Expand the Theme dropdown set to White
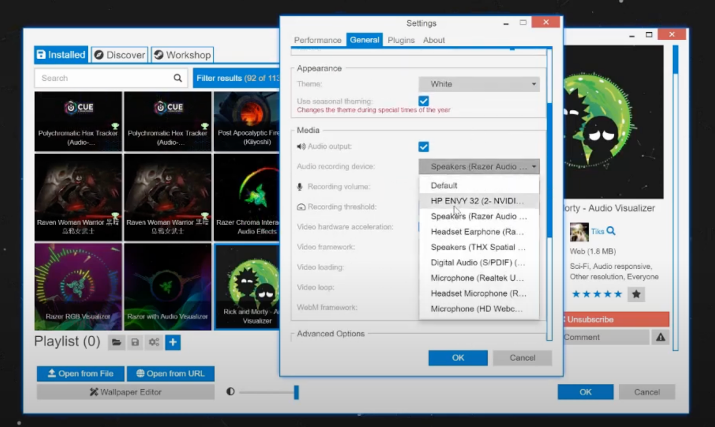Viewport: 715px width, 427px height. pos(479,84)
